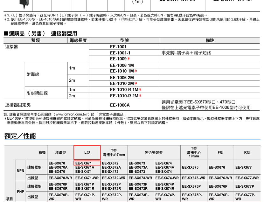Click the 備註 column header
Image resolution: width=264 pixels, height=202 pixels.
tap(210, 40)
